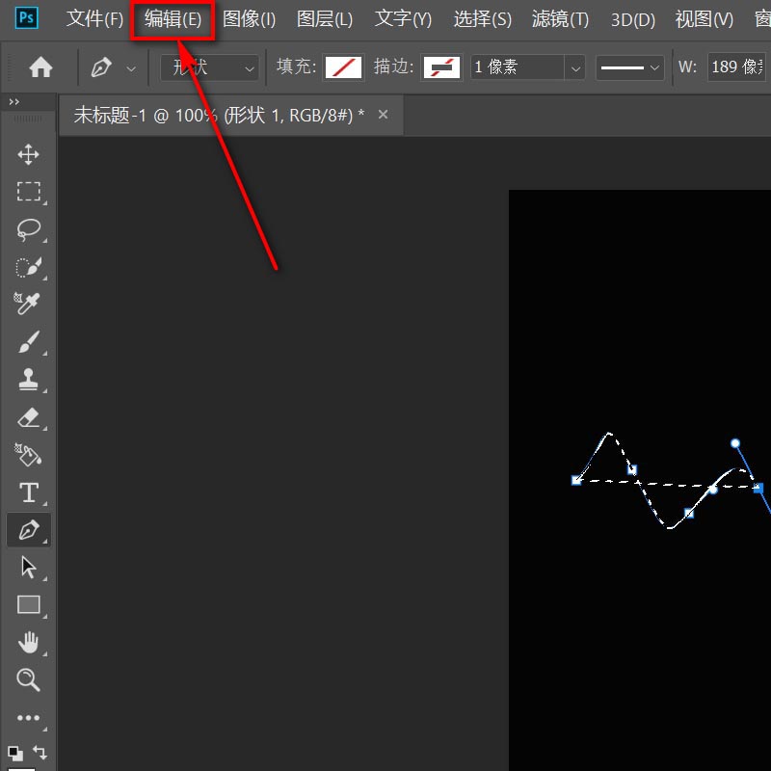Select the Rectangular Marquee tool

point(28,191)
